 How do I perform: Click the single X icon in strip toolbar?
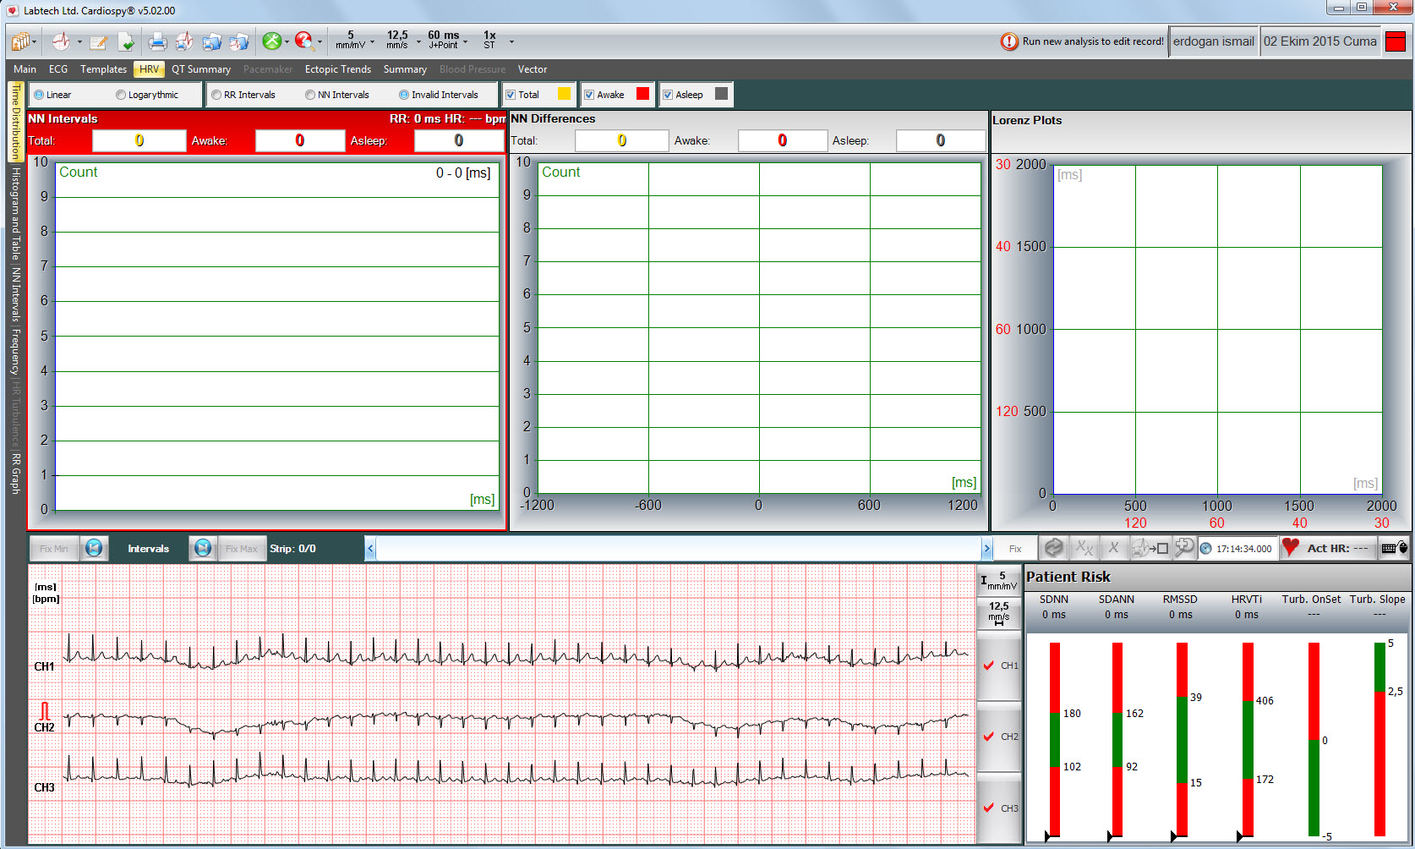1114,548
